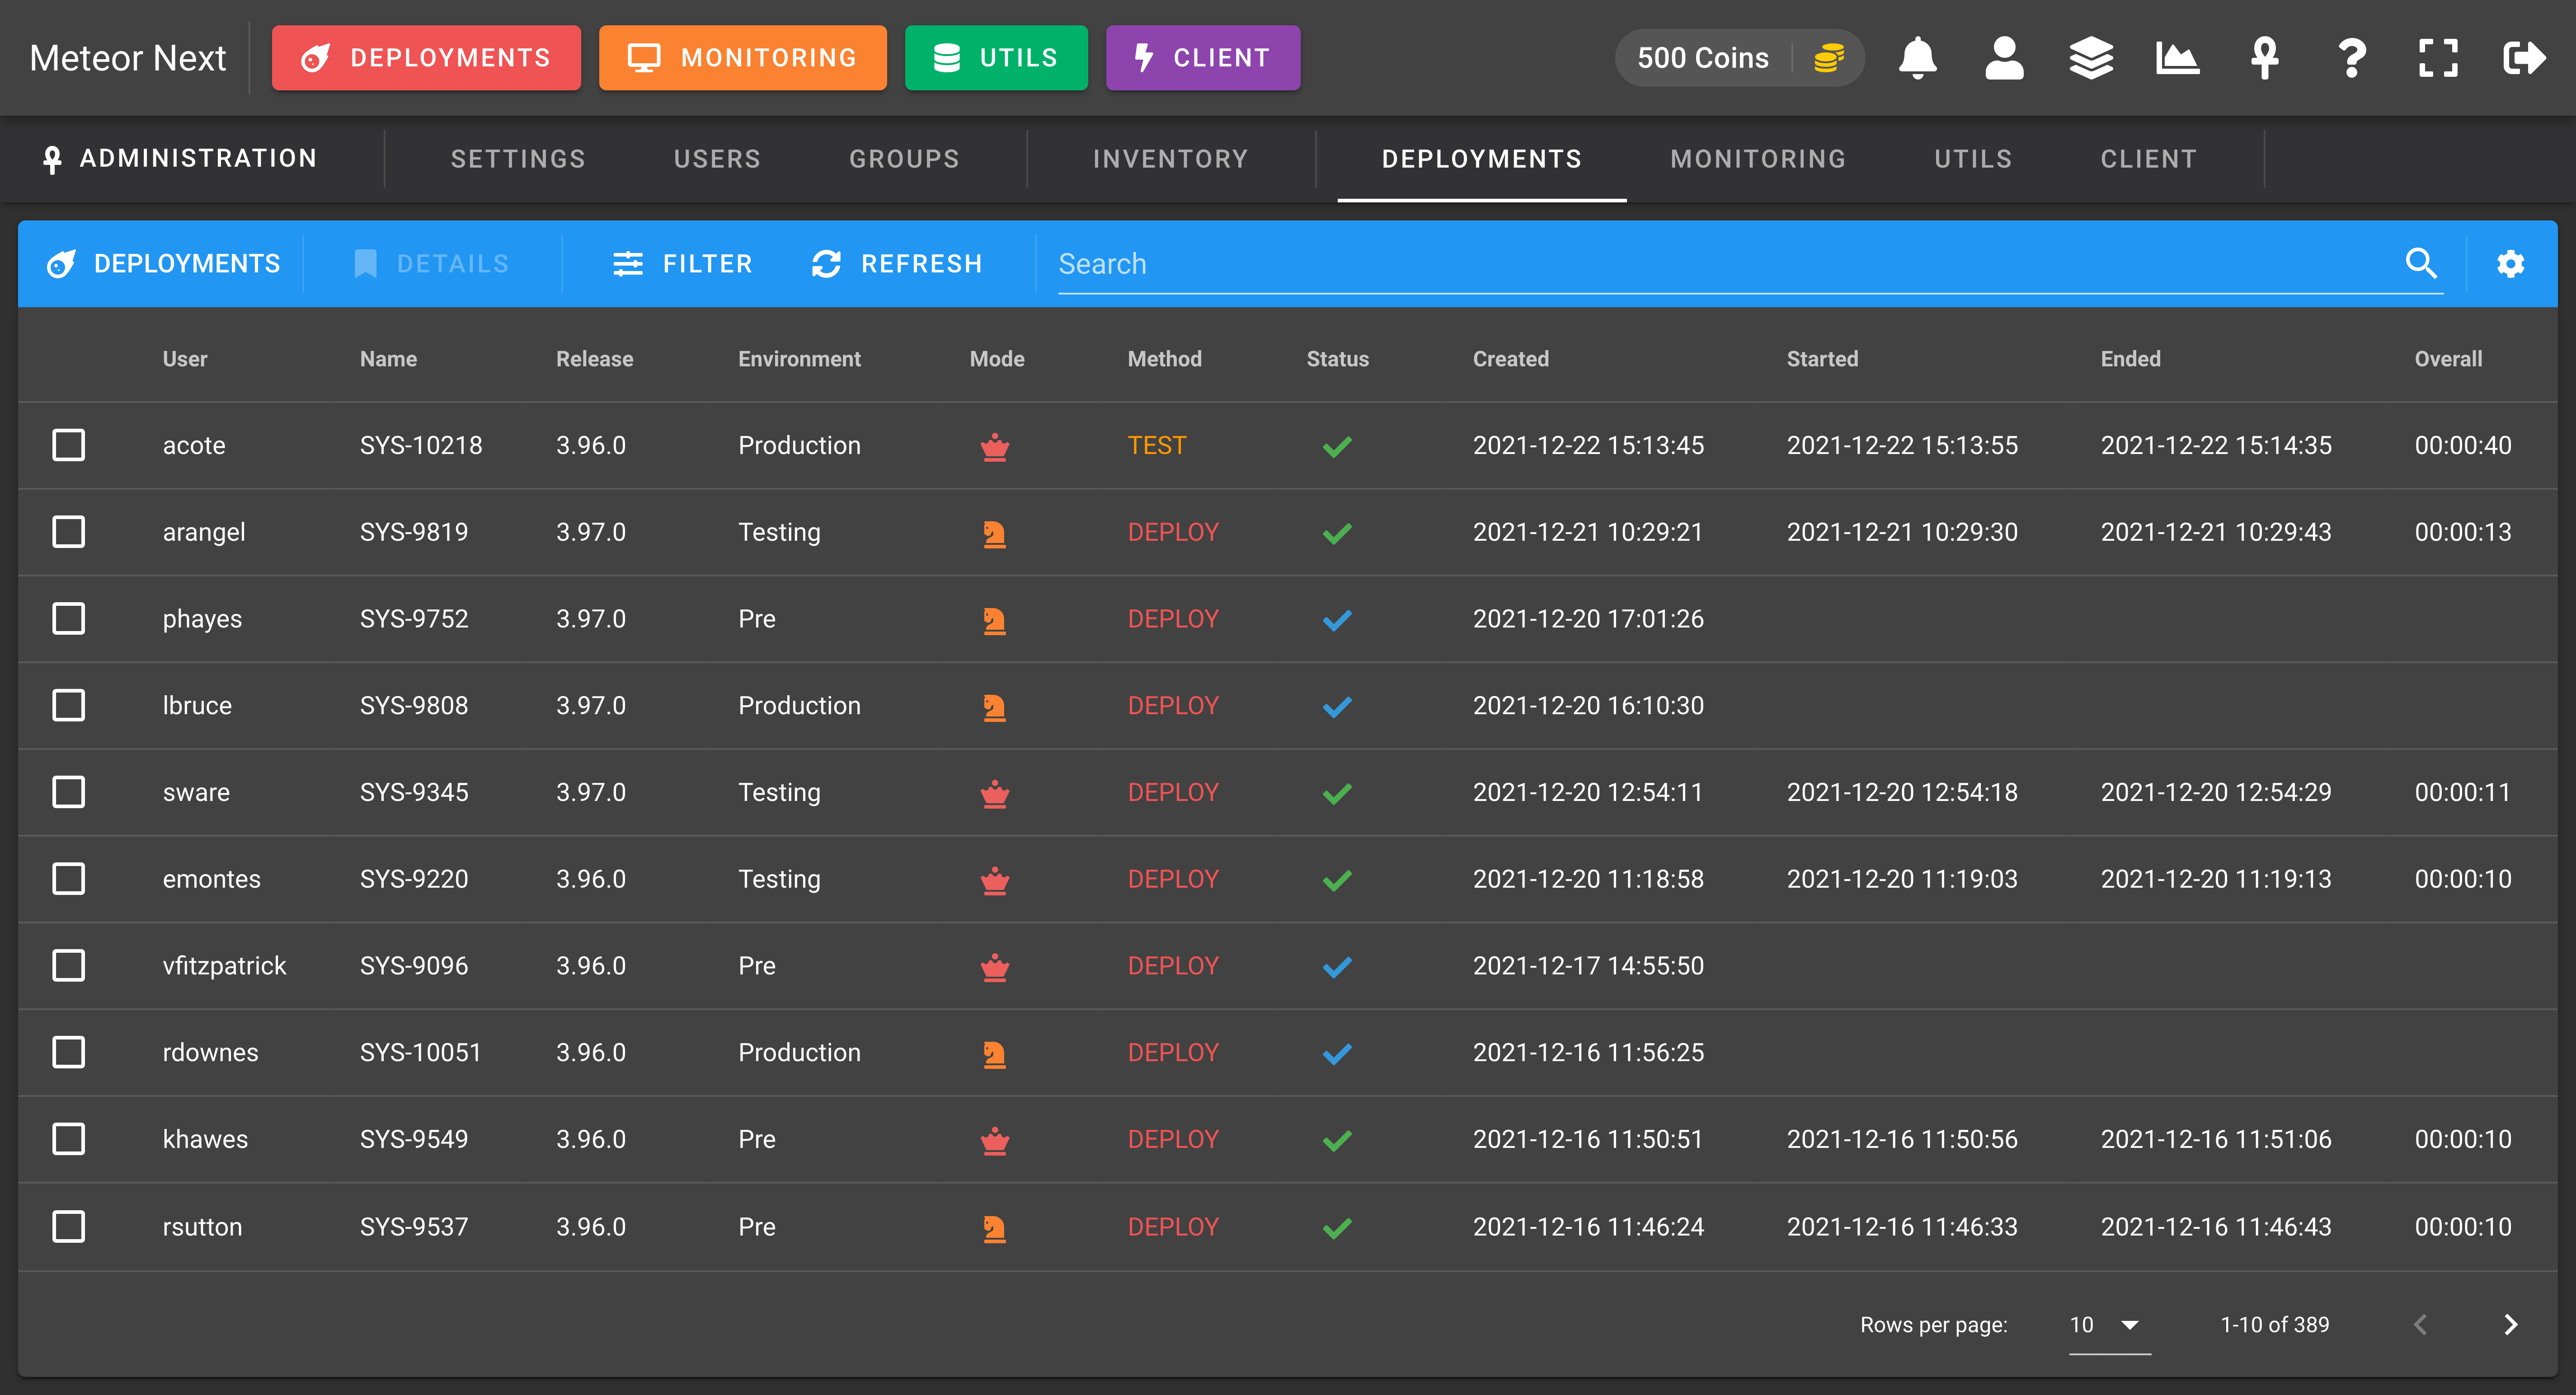Image resolution: width=2576 pixels, height=1395 pixels.
Task: Open the table settings gear icon
Action: 2510,264
